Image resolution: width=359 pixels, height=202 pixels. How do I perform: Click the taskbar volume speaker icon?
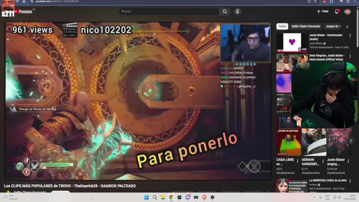pyautogui.click(x=339, y=197)
